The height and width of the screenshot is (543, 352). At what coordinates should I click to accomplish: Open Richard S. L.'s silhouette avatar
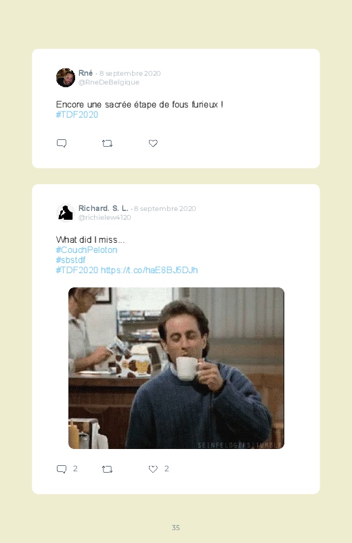[66, 212]
